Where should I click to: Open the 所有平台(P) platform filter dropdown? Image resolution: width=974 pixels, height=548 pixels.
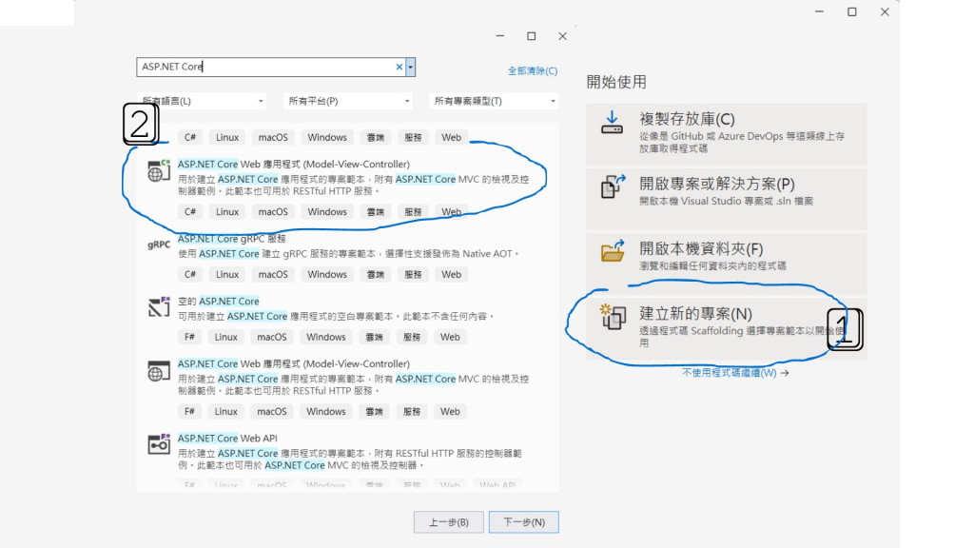tap(348, 101)
